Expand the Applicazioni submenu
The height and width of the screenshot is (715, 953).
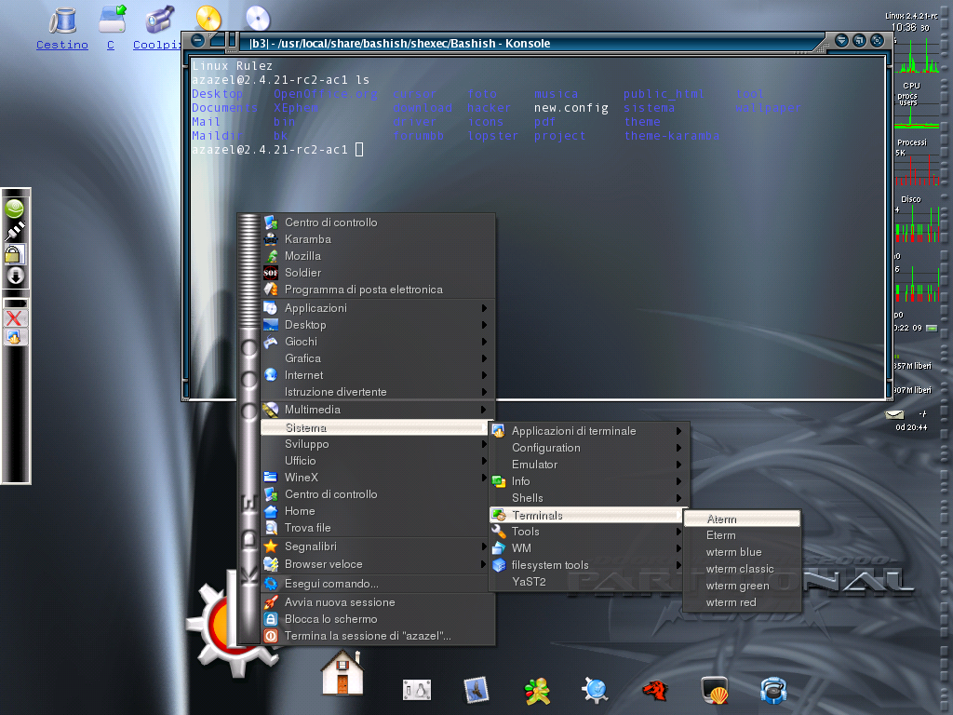pos(378,308)
